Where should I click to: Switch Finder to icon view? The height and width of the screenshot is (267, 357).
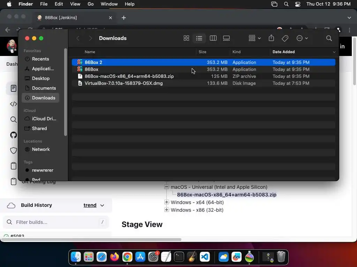click(x=186, y=38)
